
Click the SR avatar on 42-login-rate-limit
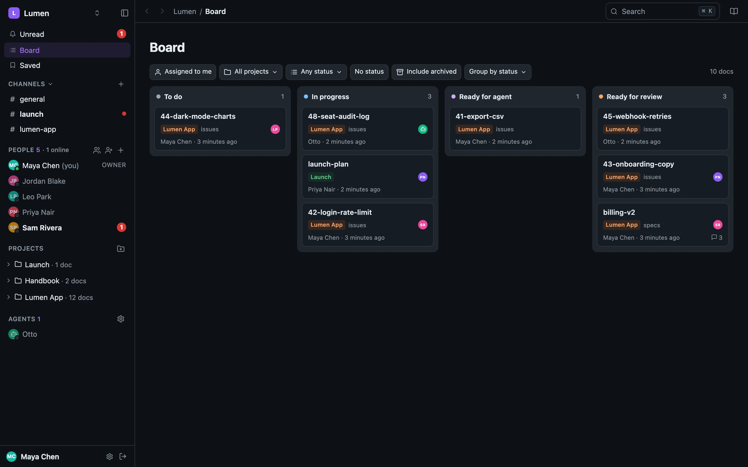[423, 225]
